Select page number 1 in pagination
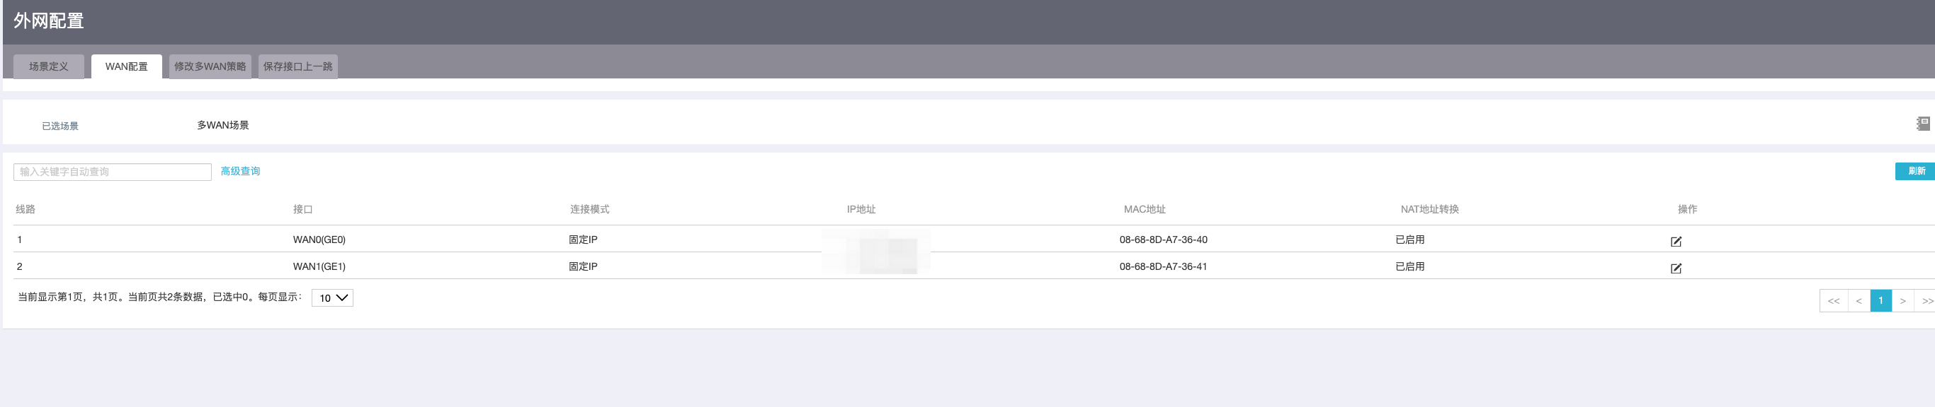 (1880, 300)
